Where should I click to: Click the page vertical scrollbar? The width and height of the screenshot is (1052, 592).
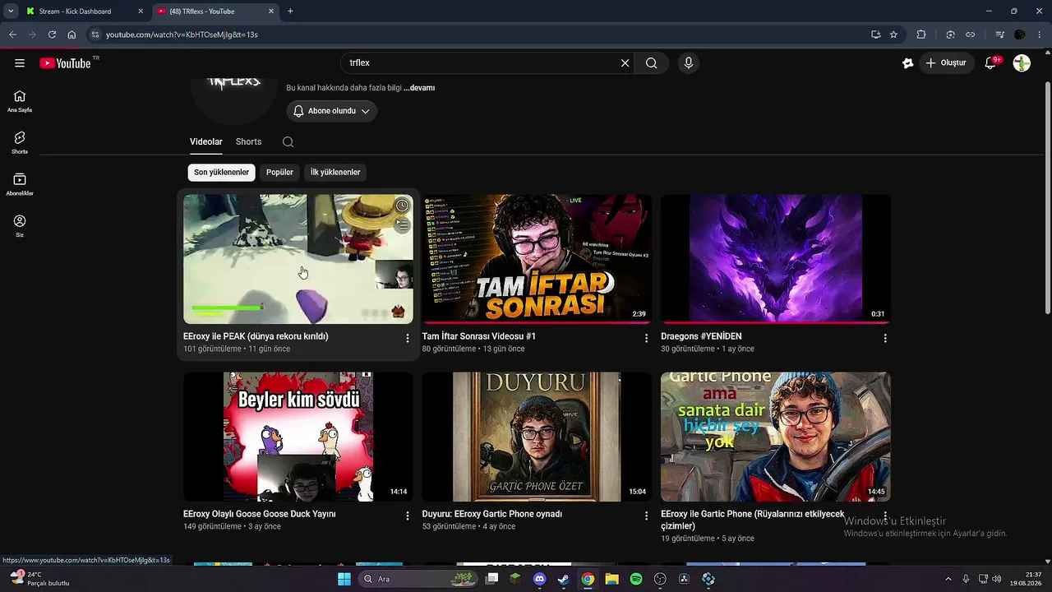tap(1047, 197)
